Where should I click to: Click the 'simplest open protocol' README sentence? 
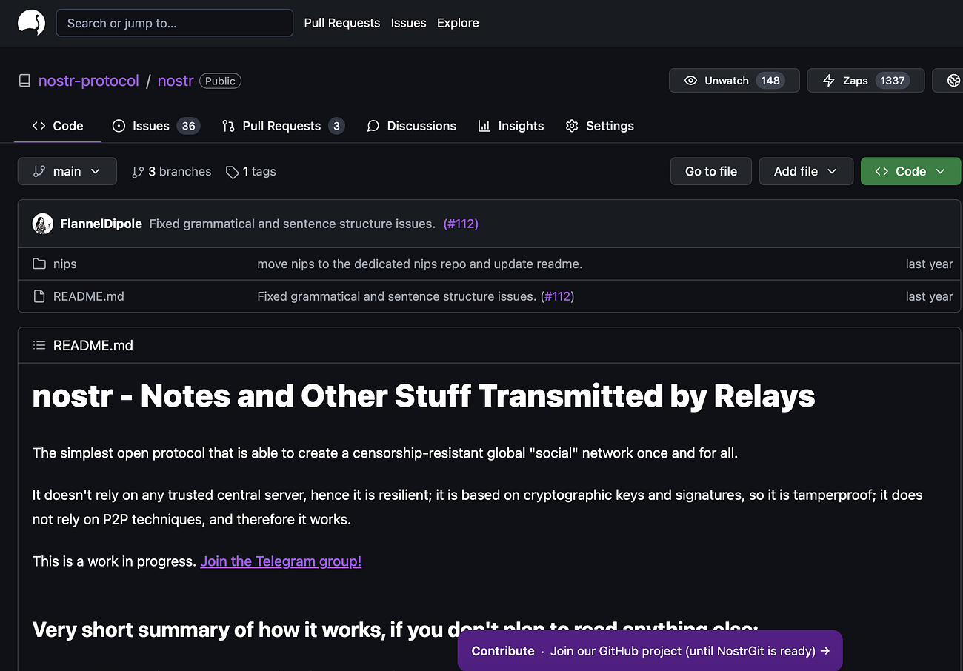[x=385, y=453]
